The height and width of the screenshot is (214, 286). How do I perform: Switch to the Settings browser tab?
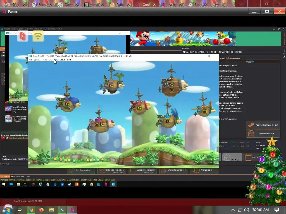(198, 4)
